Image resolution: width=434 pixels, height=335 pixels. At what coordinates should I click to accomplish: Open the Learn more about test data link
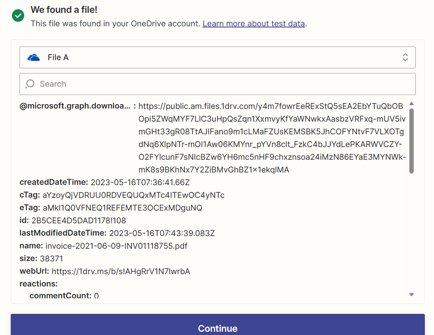[x=253, y=24]
